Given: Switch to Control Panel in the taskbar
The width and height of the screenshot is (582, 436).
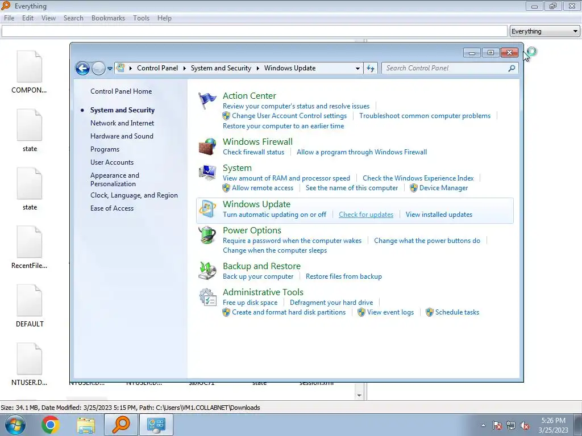Looking at the screenshot, I should click(x=156, y=425).
